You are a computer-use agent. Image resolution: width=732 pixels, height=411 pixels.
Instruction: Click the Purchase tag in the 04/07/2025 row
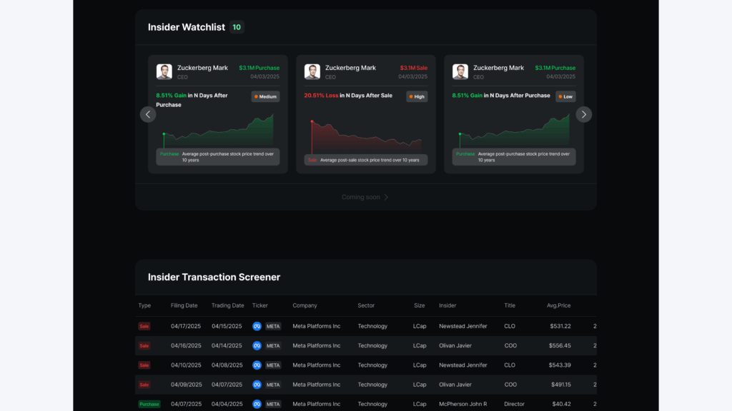pyautogui.click(x=149, y=404)
